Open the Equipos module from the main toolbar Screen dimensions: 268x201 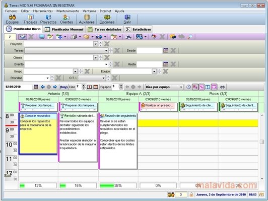(x=12, y=19)
